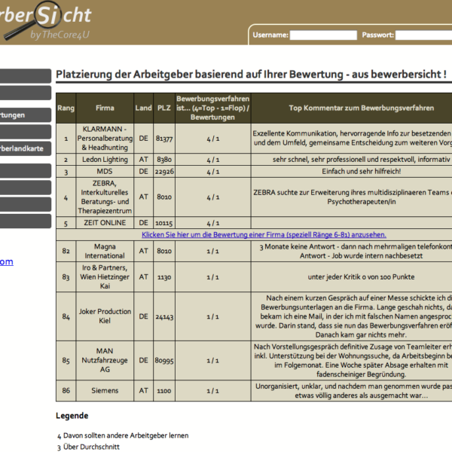The image size is (452, 452).
Task: Select the MDS company cell
Action: [x=105, y=172]
